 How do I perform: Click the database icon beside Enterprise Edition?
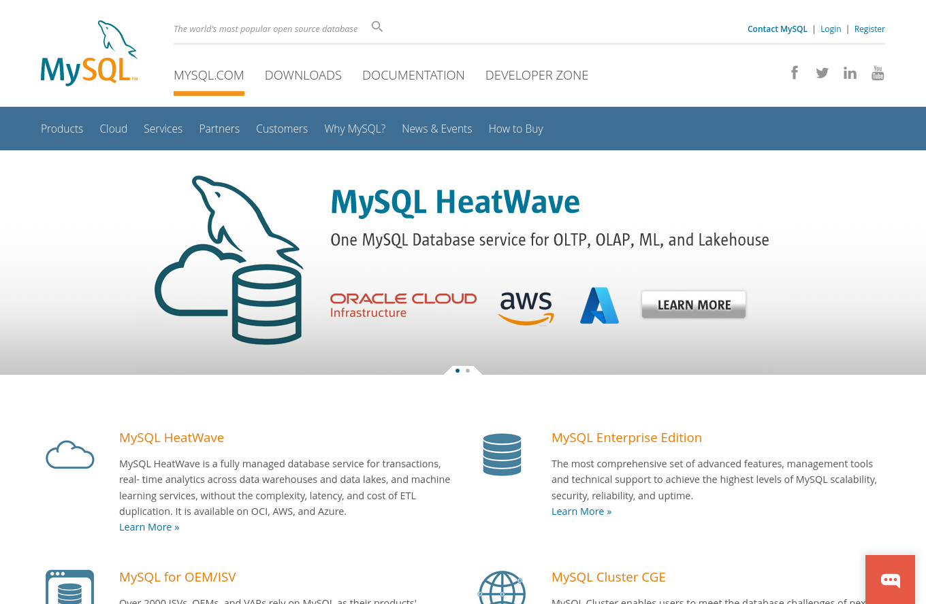pos(502,454)
